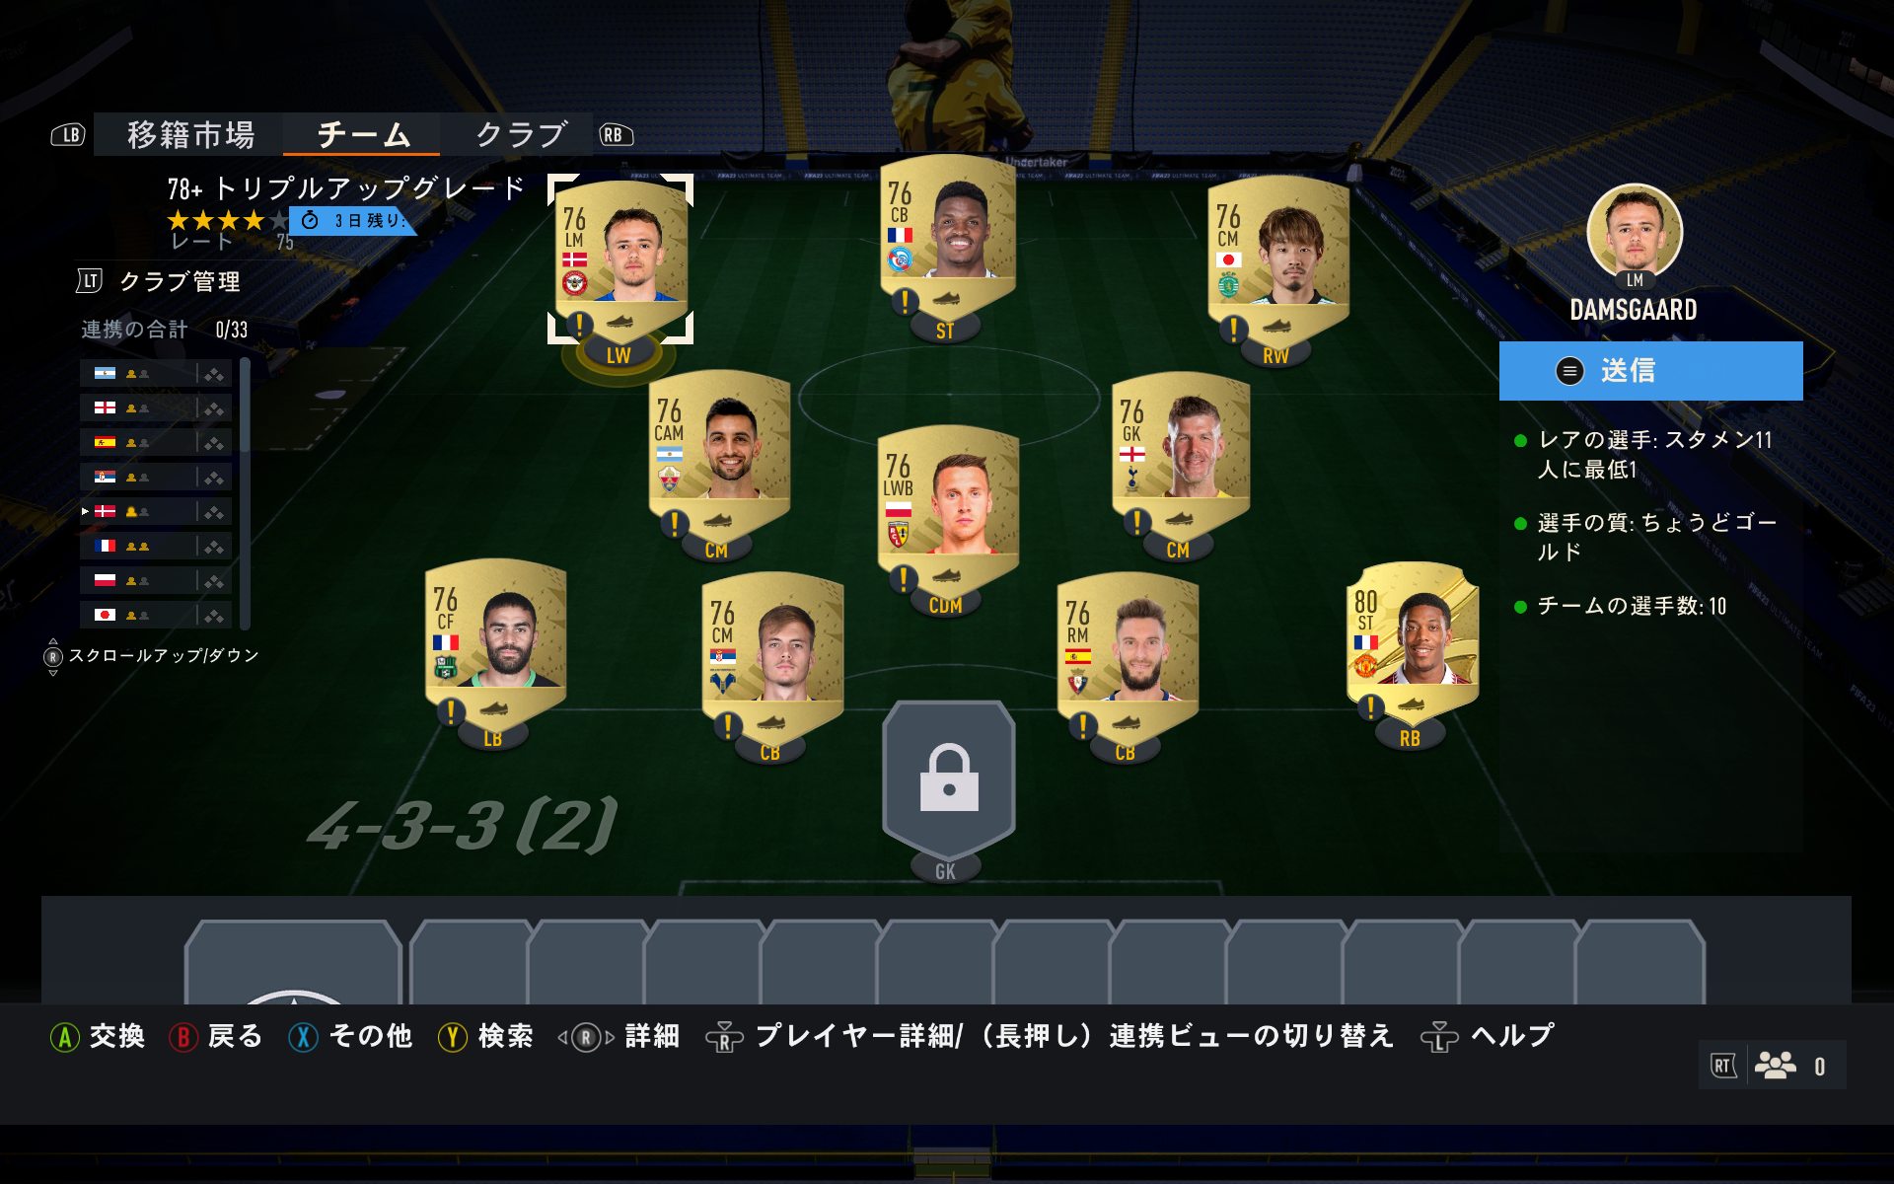Switch to the クラブ tab
Screen dimensions: 1894x1184
click(x=521, y=134)
